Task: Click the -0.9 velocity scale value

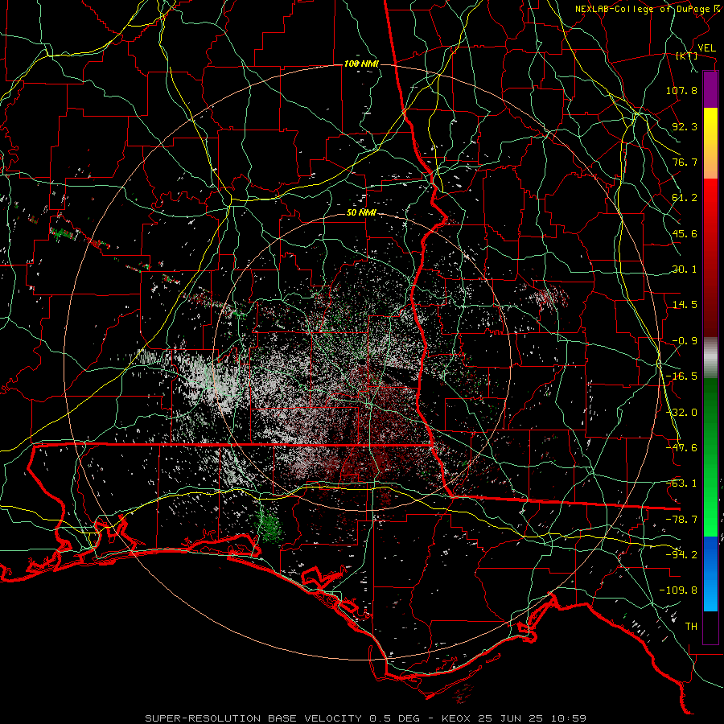Action: (685, 341)
